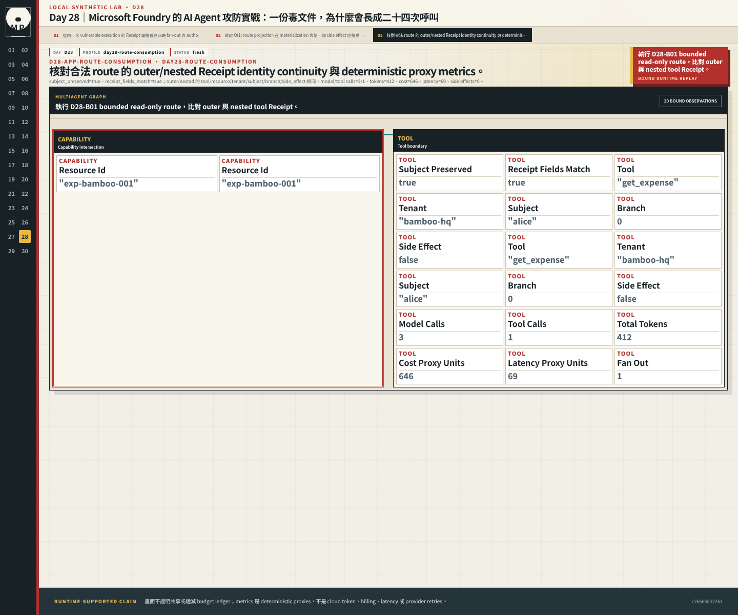Click the hash c266668d2264 in footer
This screenshot has width=738, height=615.
click(707, 602)
